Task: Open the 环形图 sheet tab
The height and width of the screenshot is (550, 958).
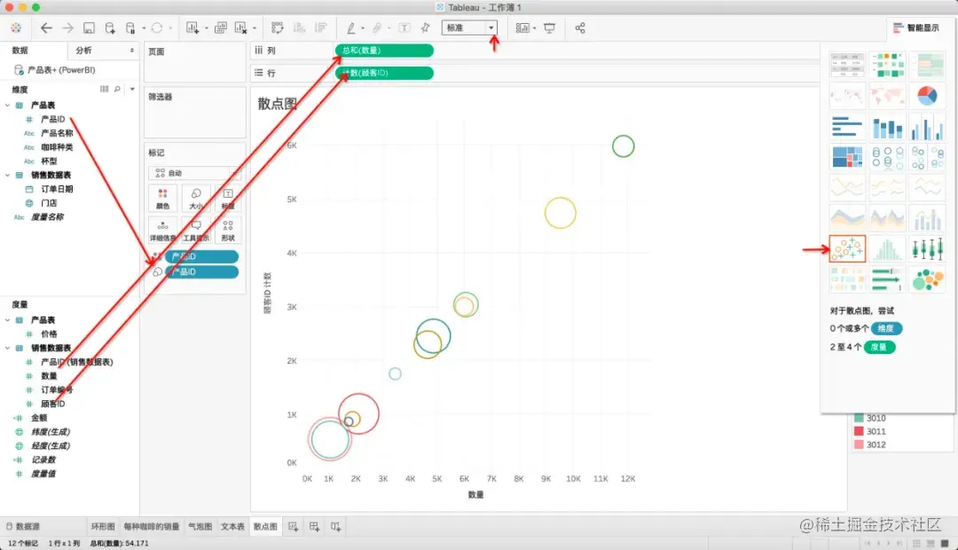Action: tap(103, 526)
